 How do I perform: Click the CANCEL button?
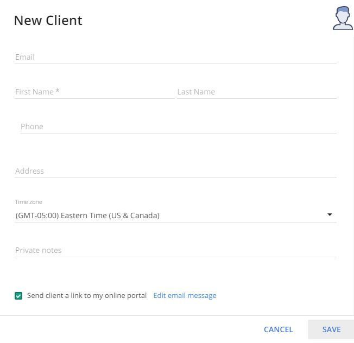[x=279, y=329]
